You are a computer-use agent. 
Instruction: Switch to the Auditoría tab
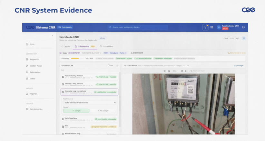[107, 47]
